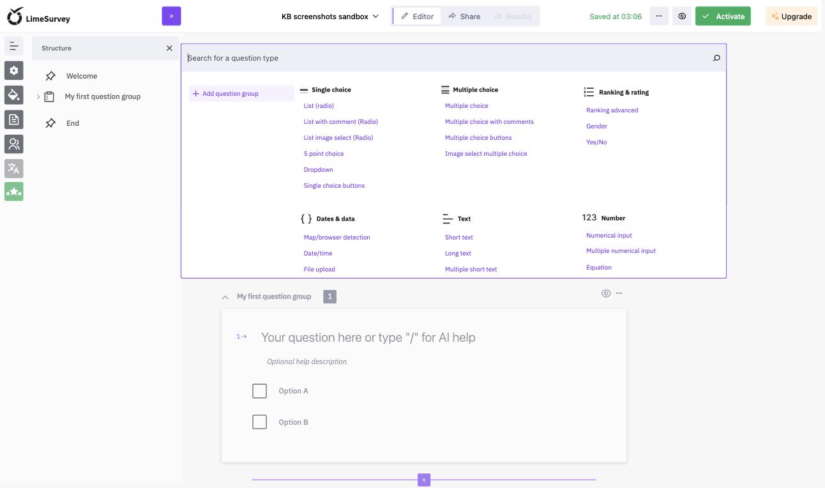Viewport: 825px width, 488px height.
Task: Click the green stars sidebar icon
Action: pyautogui.click(x=13, y=192)
